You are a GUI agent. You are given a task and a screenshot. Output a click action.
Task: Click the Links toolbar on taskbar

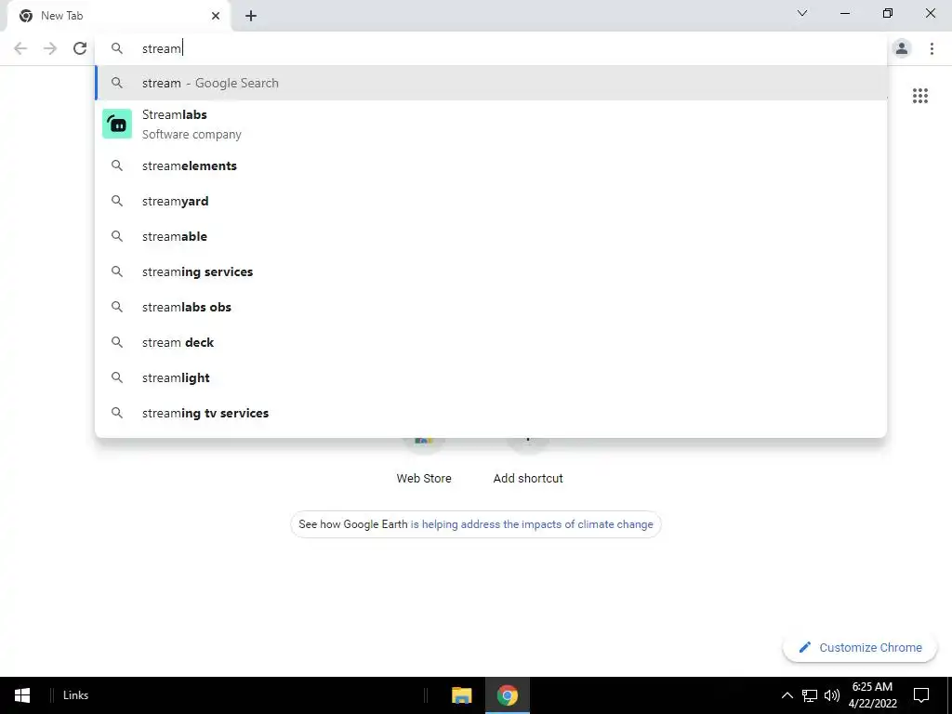[75, 695]
